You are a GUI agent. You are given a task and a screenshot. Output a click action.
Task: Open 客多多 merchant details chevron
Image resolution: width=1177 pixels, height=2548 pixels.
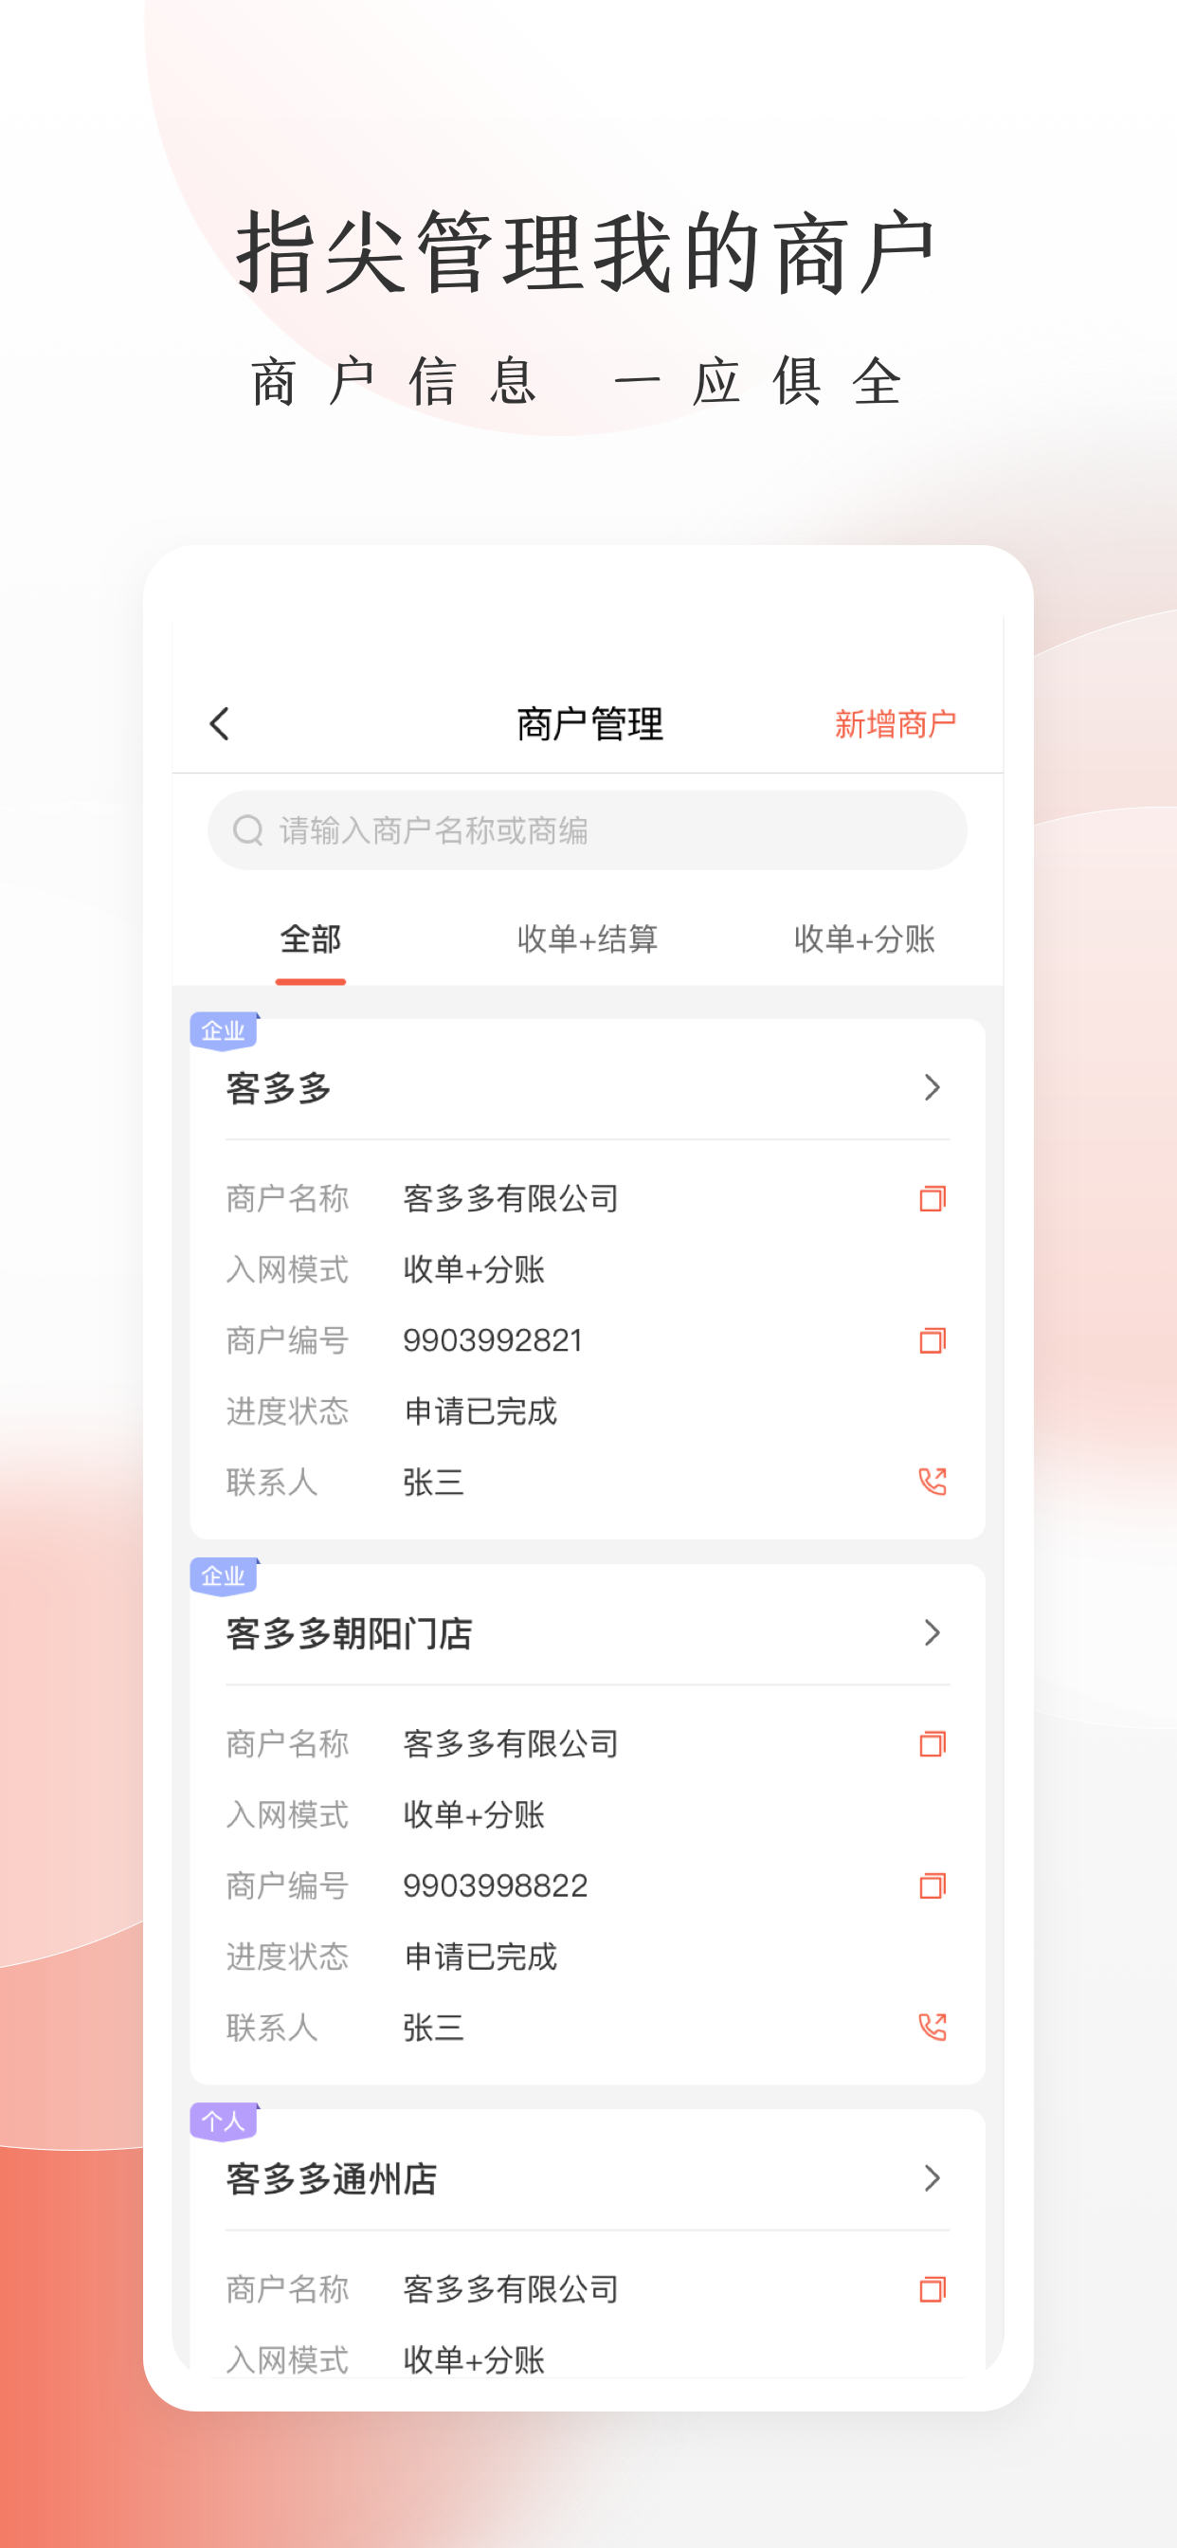932,1088
